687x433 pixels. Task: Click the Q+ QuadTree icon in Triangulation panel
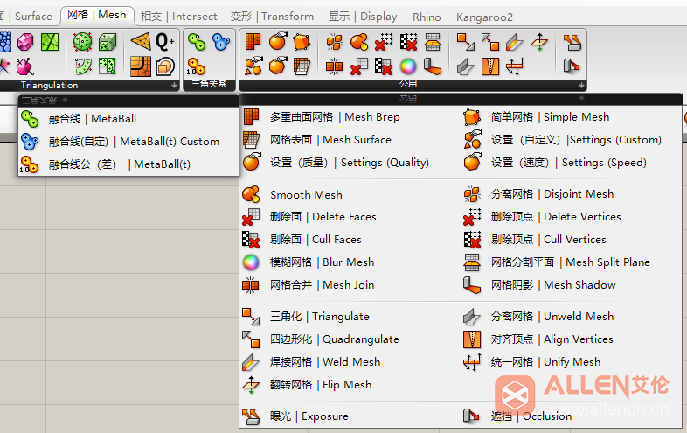point(165,42)
